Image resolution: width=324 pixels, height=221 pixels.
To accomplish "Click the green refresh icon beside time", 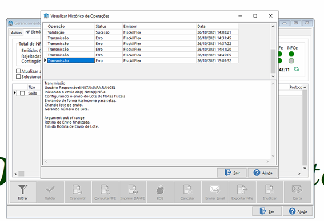I will [x=297, y=69].
